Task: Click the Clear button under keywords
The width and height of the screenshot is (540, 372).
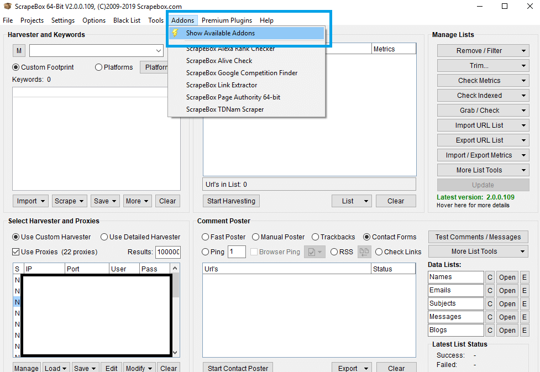Action: pos(167,201)
